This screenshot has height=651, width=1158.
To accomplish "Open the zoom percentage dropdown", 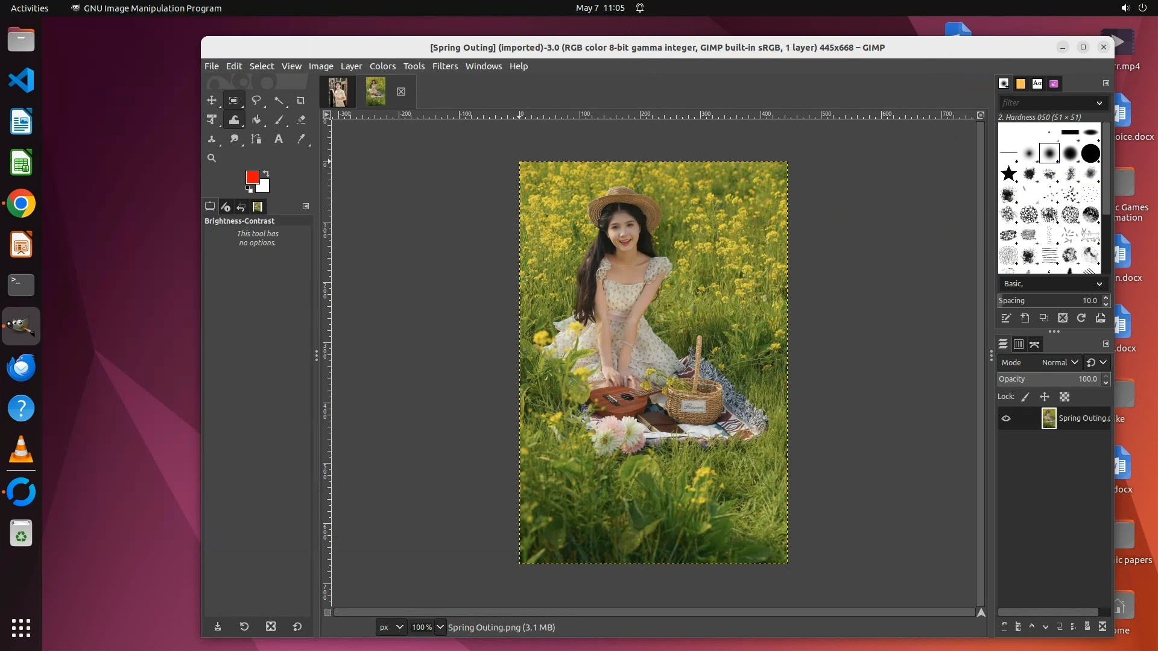I will (440, 627).
